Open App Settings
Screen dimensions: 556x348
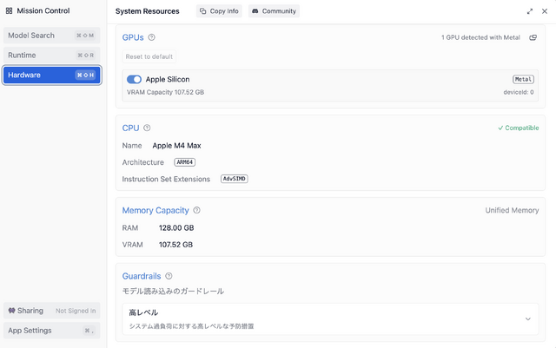point(52,331)
